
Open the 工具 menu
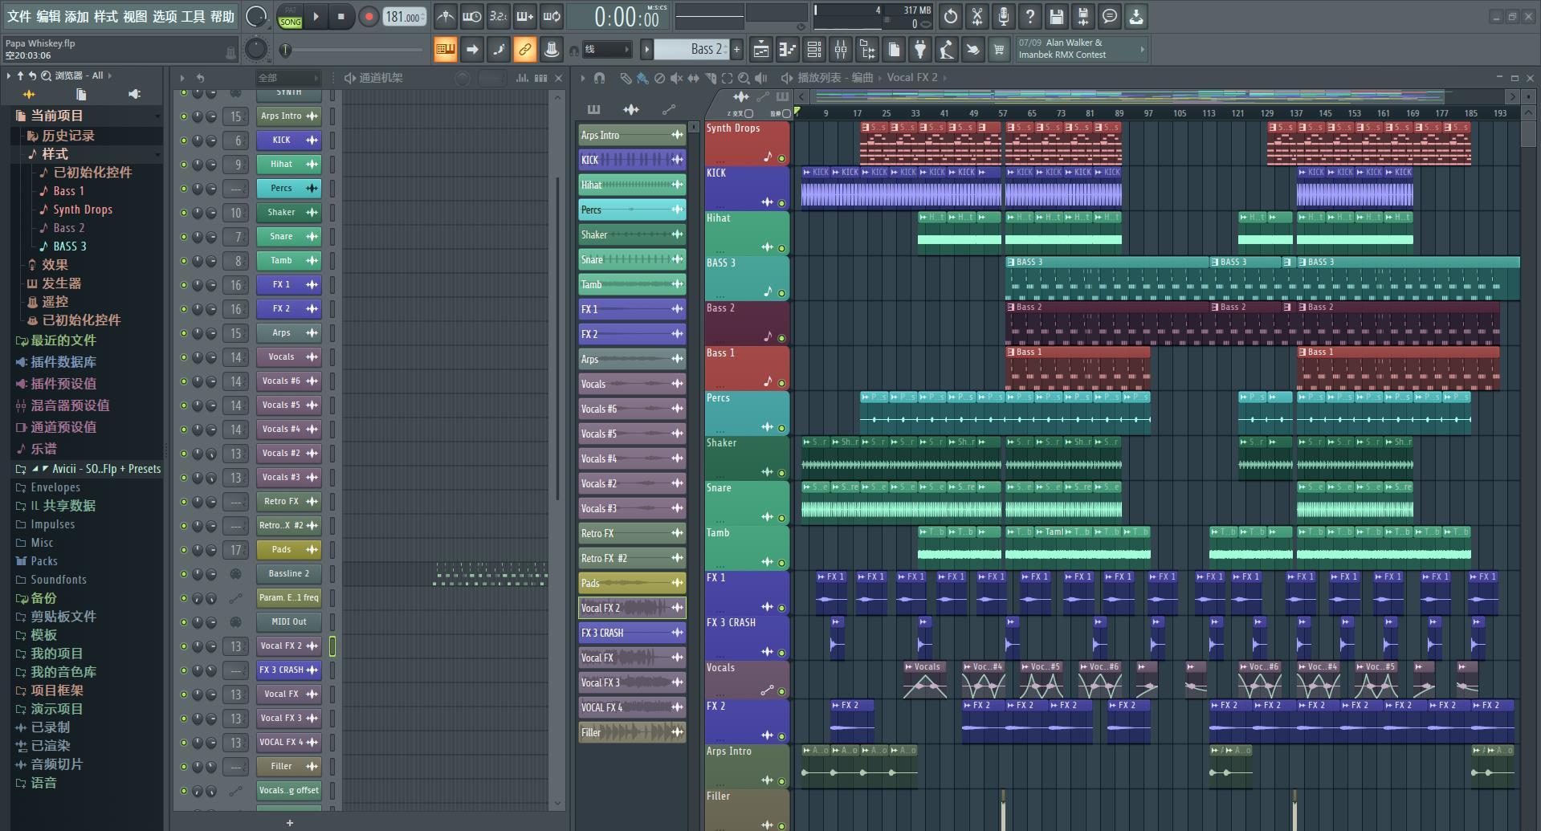click(193, 16)
